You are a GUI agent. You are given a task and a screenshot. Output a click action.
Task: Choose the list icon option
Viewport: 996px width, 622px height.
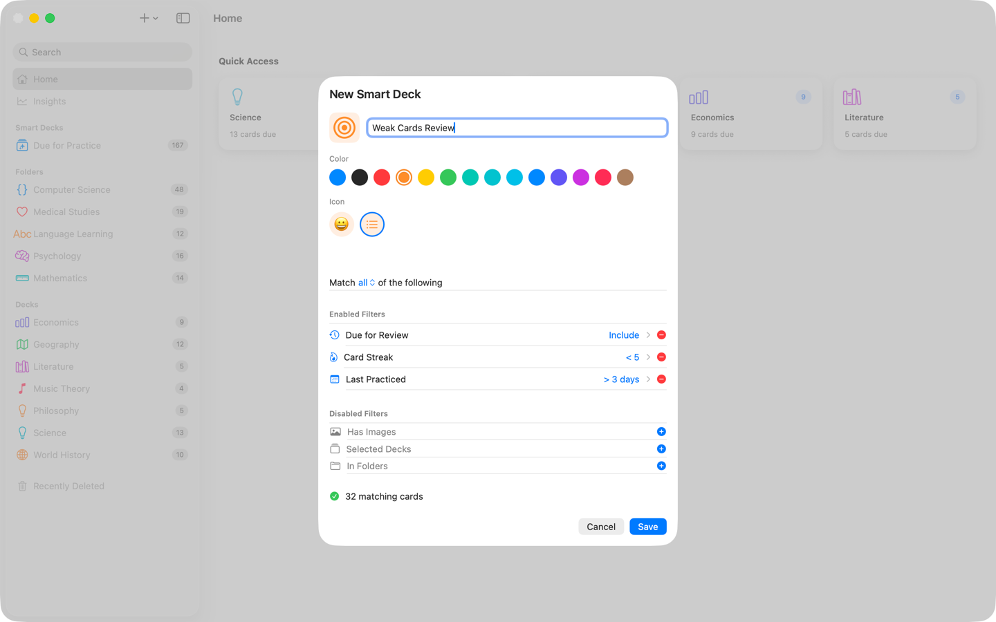coord(372,224)
